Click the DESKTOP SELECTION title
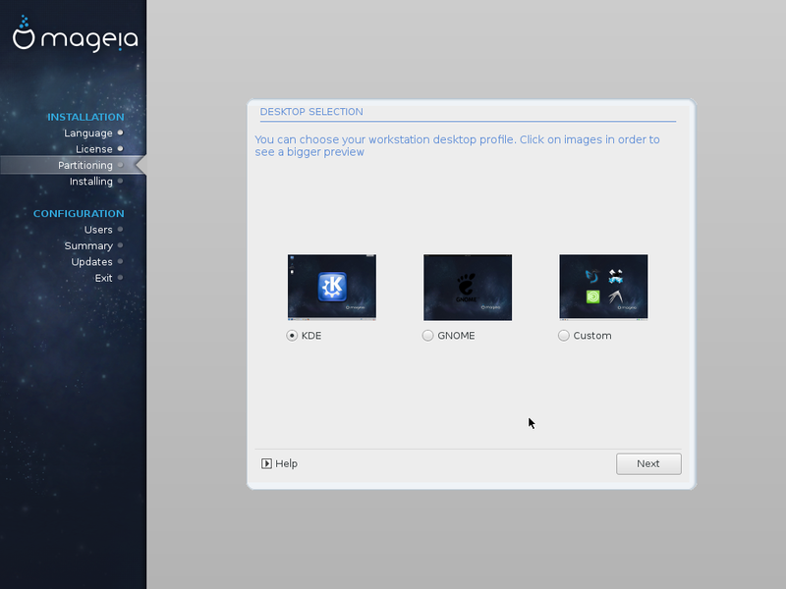Image resolution: width=786 pixels, height=589 pixels. click(311, 112)
